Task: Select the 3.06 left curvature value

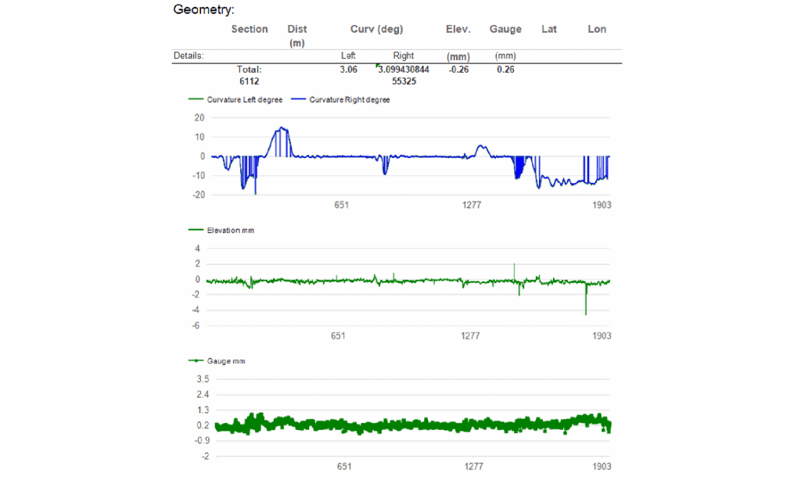Action: click(348, 70)
